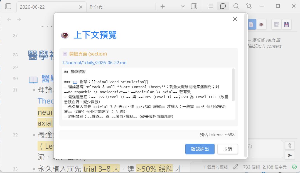Open a new tab with plus icon
This screenshot has height=173, width=300.
pyautogui.click(x=163, y=6)
